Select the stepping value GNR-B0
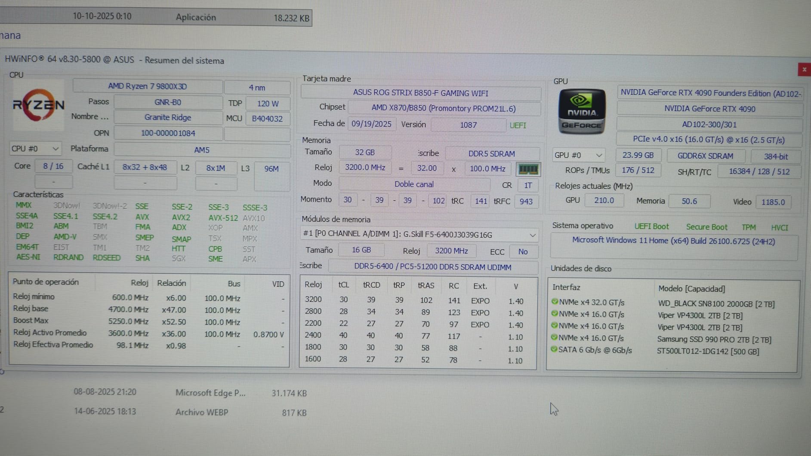Viewport: 811px width, 456px height. [168, 102]
